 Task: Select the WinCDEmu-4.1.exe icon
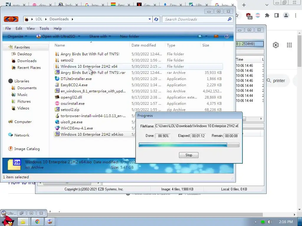point(57,128)
